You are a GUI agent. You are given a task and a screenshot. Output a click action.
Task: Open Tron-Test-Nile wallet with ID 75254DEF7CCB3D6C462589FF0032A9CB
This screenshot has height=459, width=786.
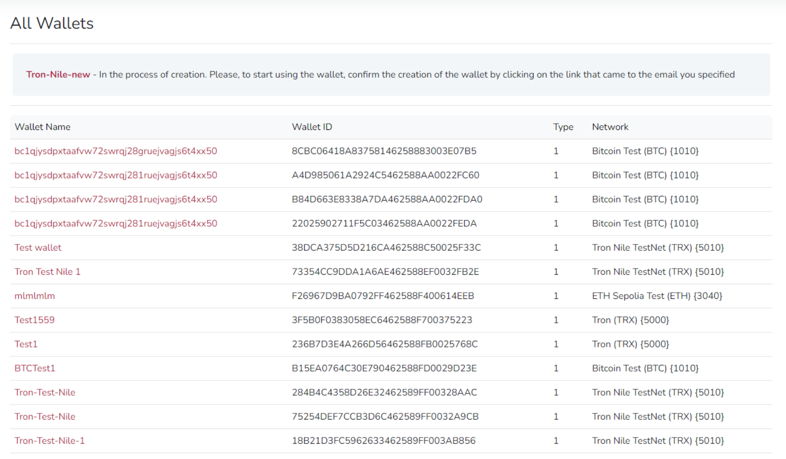click(45, 417)
